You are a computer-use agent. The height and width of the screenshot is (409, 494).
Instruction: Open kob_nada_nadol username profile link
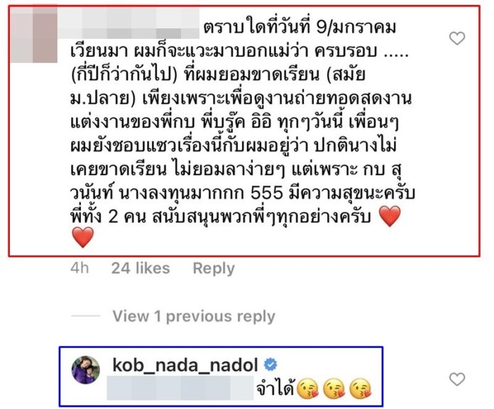click(185, 365)
